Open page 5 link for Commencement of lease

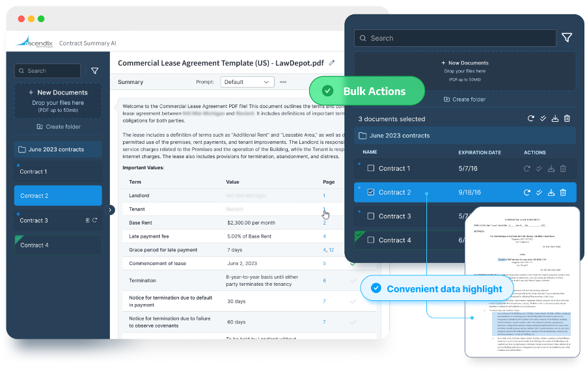coord(324,264)
